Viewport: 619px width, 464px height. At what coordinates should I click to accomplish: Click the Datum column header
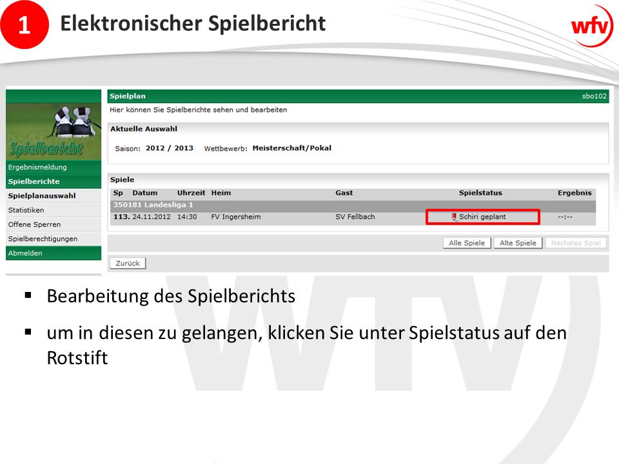(x=144, y=193)
